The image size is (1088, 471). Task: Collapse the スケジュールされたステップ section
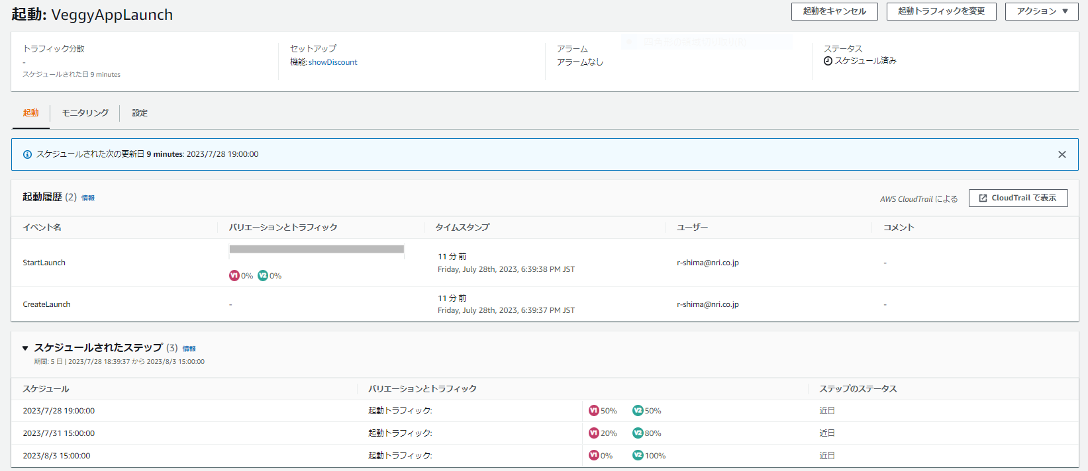(25, 348)
